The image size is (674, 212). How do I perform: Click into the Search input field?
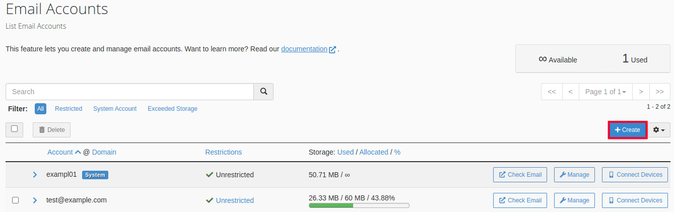tap(129, 92)
